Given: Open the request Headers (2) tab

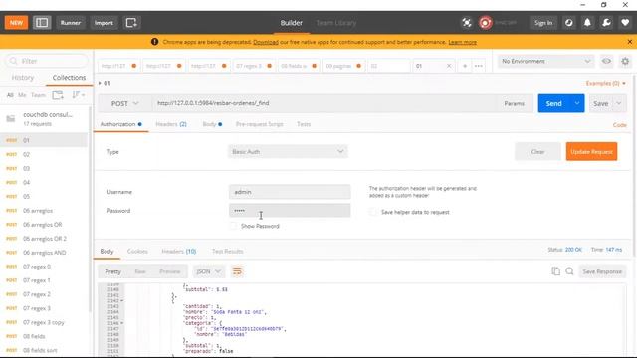Looking at the screenshot, I should (x=171, y=124).
